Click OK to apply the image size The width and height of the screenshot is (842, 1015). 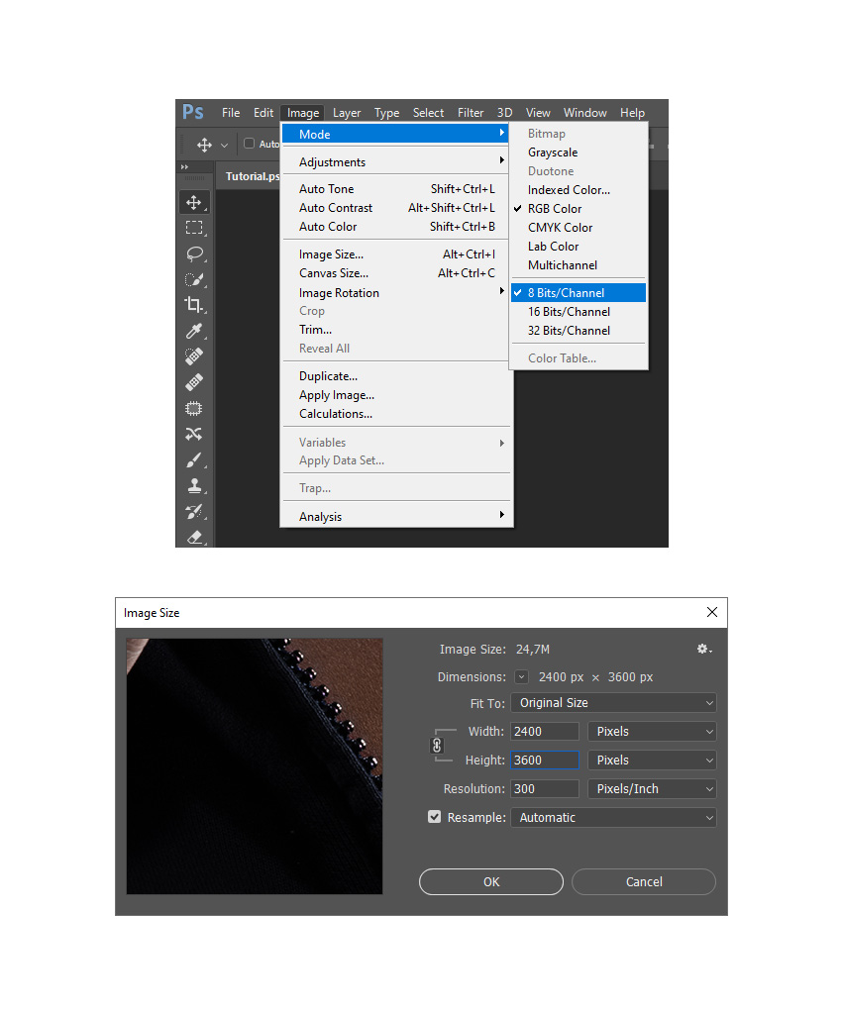coord(490,881)
